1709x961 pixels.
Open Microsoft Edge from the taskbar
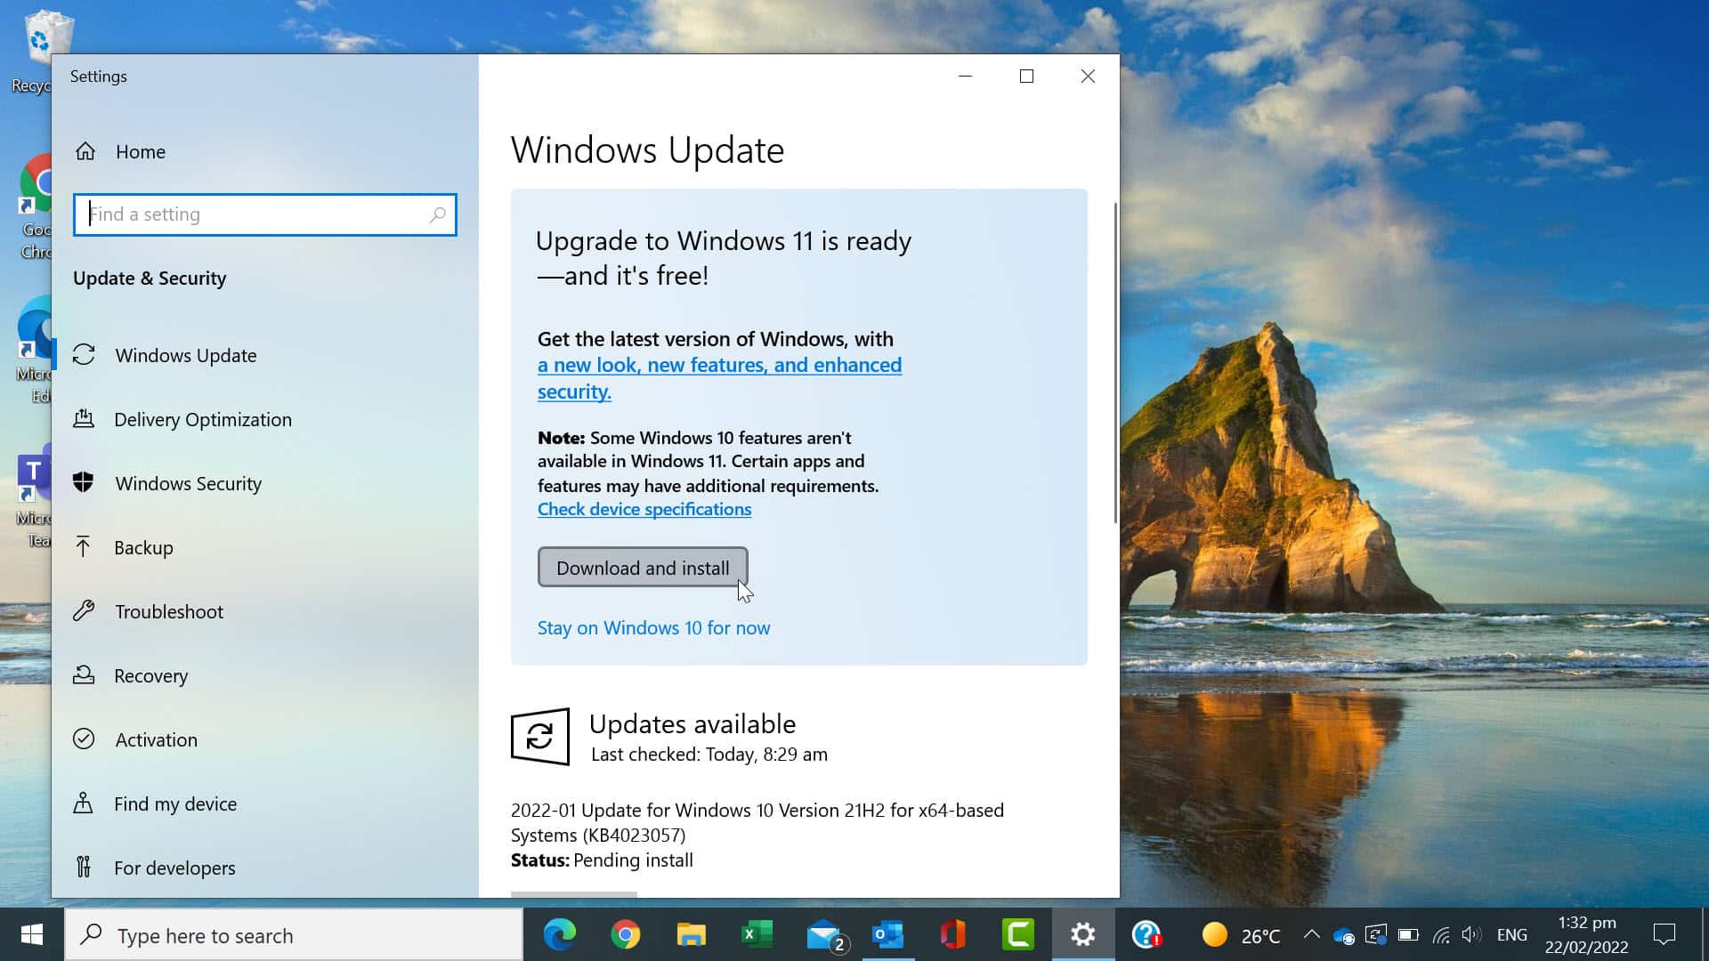click(560, 934)
